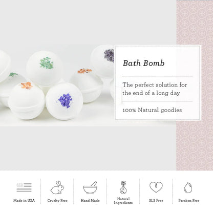Screen dimensions: 213x213
Task: Select the 100% Natural goodies text
Action: tap(152, 110)
